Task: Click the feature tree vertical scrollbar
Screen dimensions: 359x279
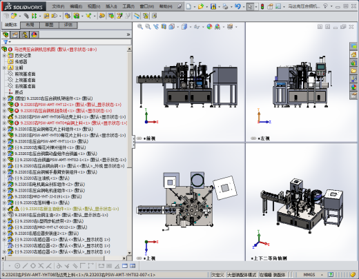Action: 129,151
